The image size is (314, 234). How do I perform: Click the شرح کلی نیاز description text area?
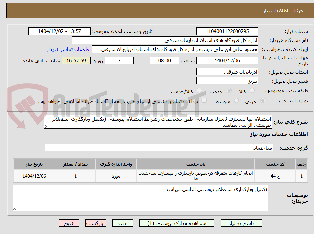pyautogui.click(x=158, y=122)
